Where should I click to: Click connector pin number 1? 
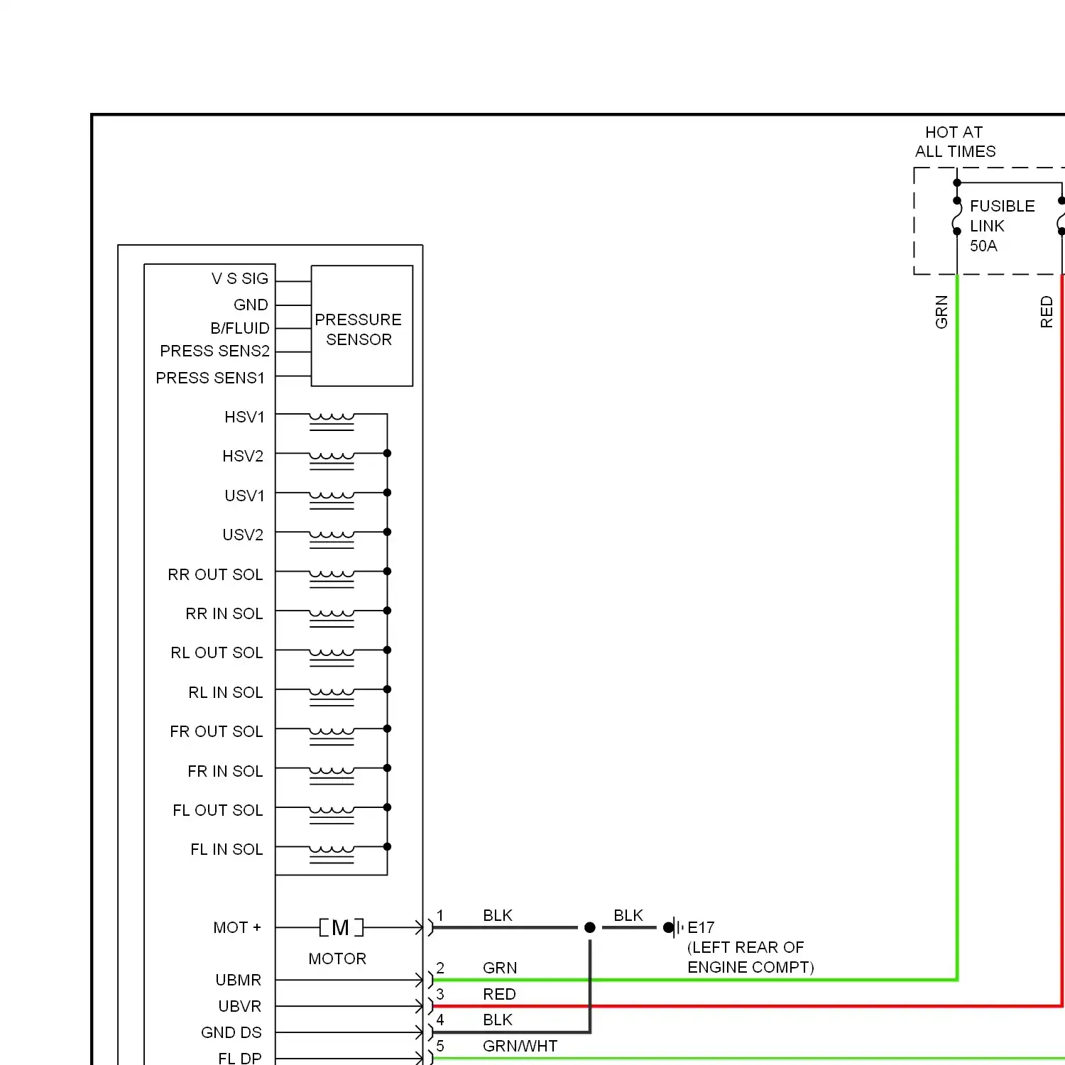point(440,915)
